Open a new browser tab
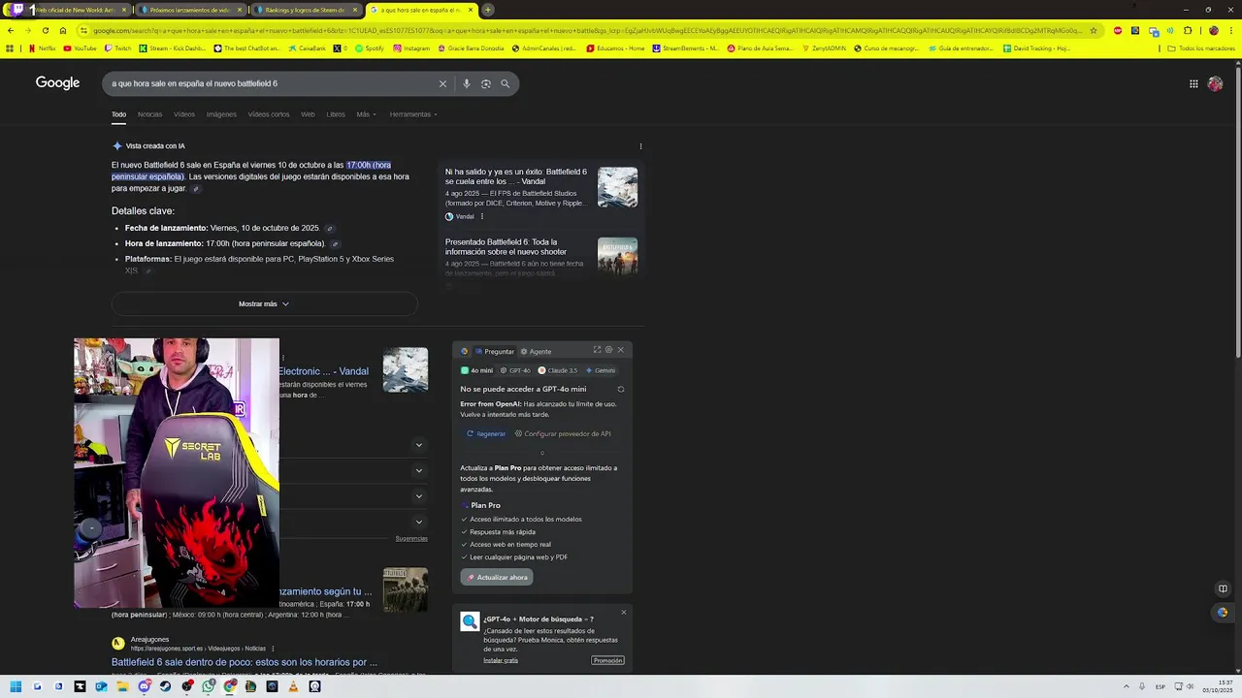Viewport: 1242px width, 698px height. [488, 10]
